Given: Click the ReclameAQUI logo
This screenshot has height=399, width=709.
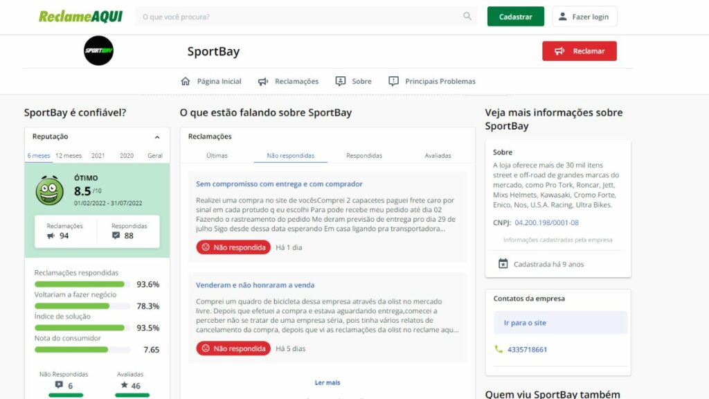Looking at the screenshot, I should coord(80,17).
